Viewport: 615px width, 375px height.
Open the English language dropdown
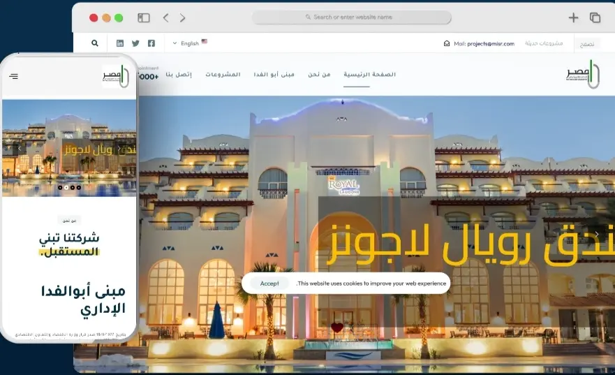coord(190,43)
